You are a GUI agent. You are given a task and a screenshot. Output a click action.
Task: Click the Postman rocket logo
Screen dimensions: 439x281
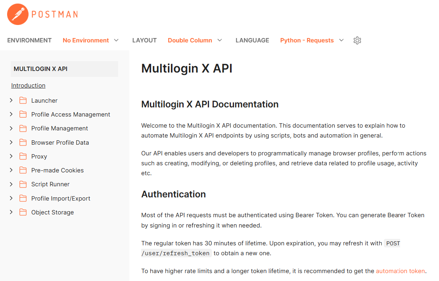16,14
